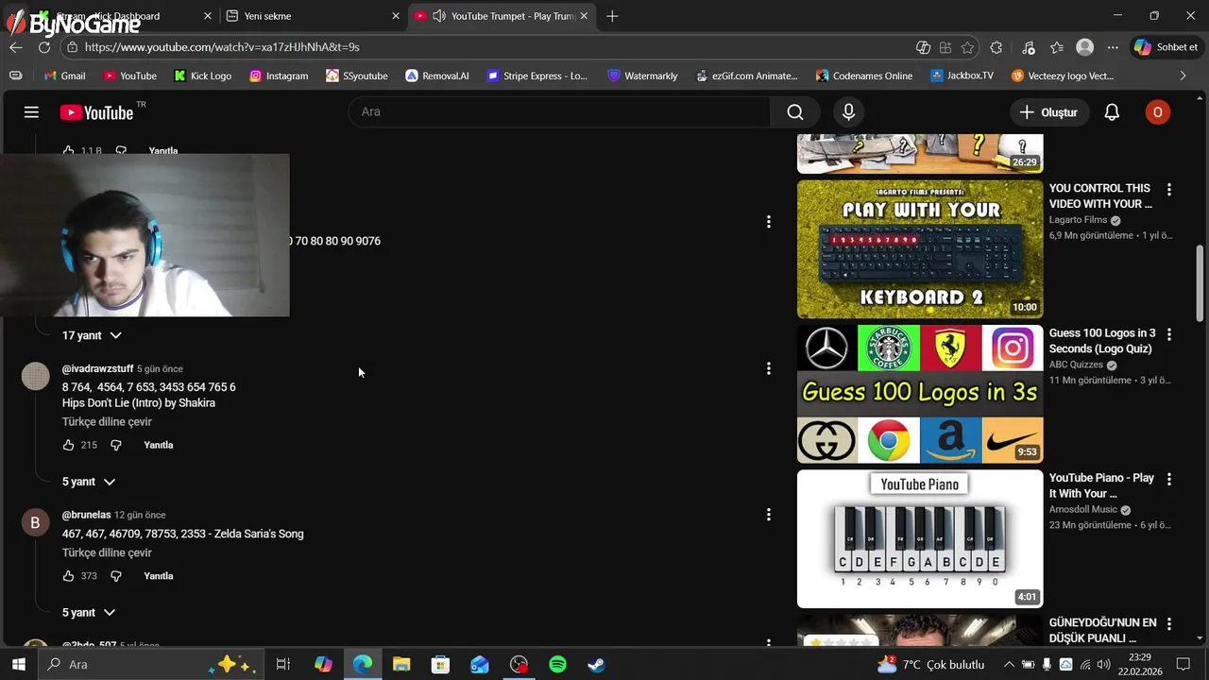Open the @ivadrawzstuff channel link
The width and height of the screenshot is (1209, 680).
pos(97,369)
